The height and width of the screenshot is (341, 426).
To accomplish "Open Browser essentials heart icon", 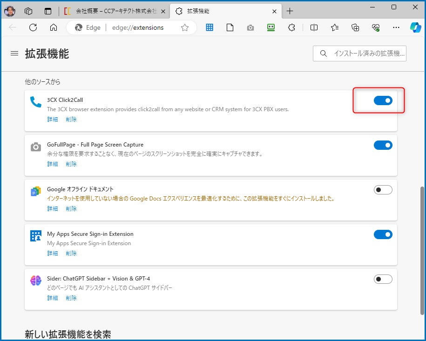I will [376, 27].
